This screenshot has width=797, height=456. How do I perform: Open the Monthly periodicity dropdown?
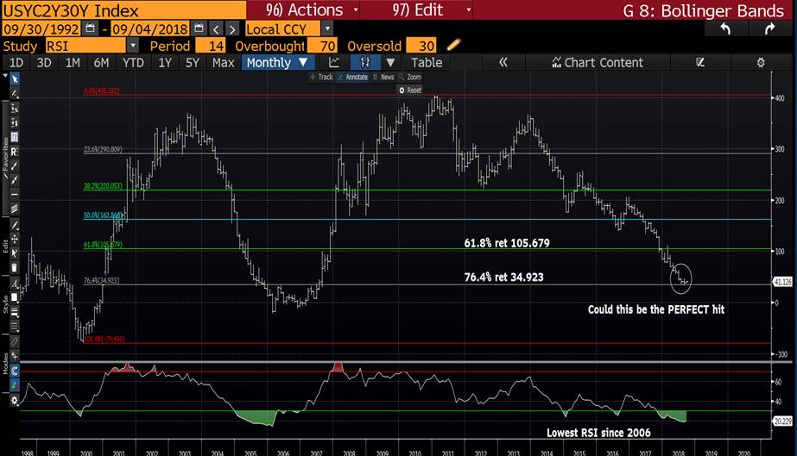click(x=276, y=62)
